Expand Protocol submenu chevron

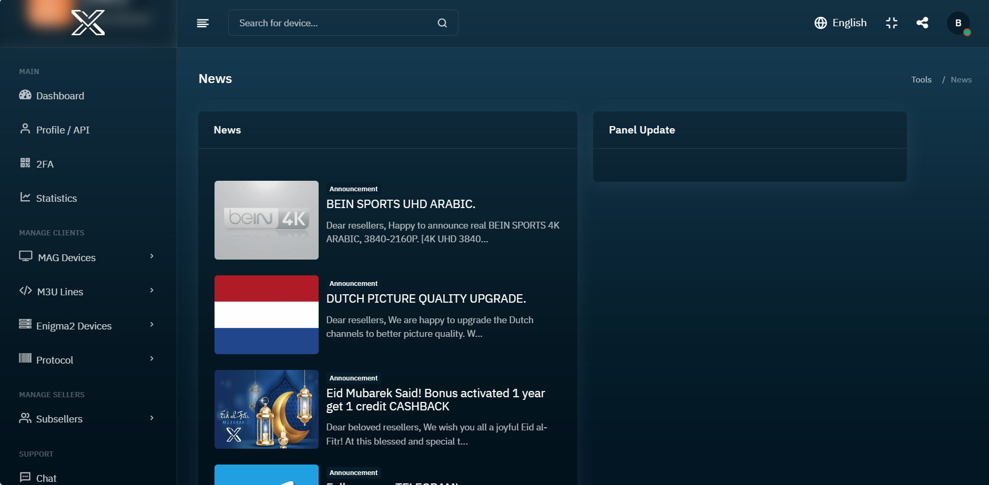pos(151,359)
